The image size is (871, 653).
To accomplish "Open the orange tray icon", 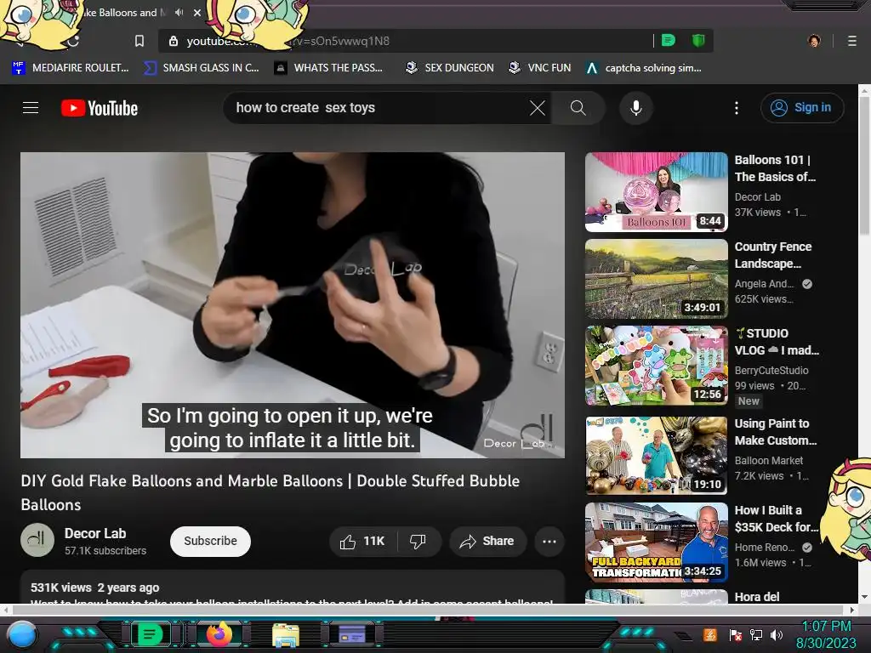I will (710, 634).
